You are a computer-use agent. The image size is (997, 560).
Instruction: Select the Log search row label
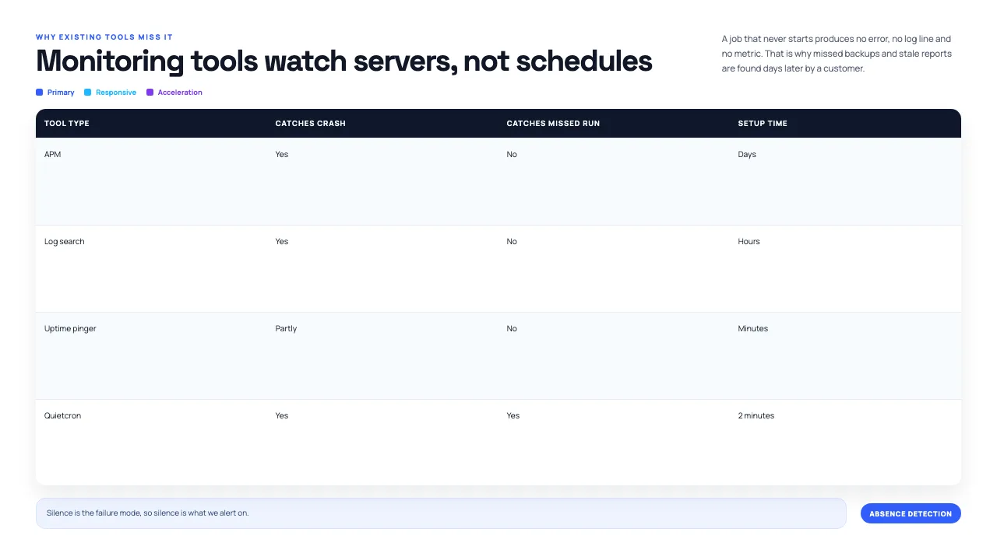[65, 241]
